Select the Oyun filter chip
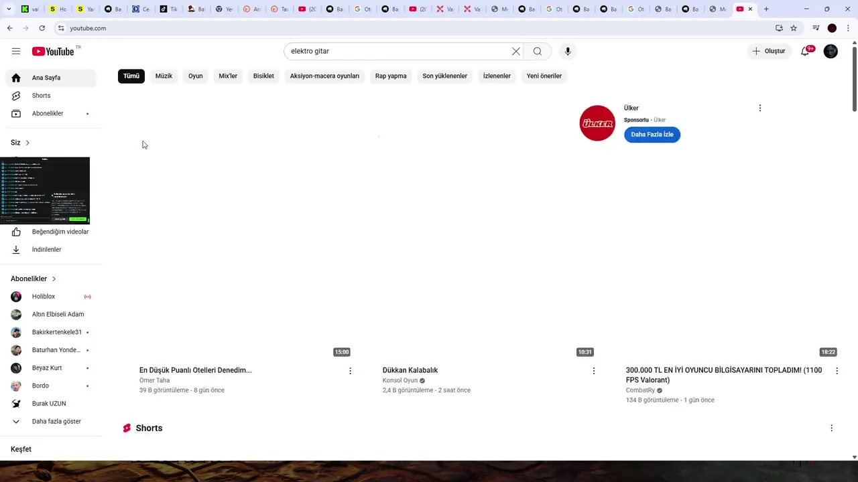 pyautogui.click(x=196, y=76)
